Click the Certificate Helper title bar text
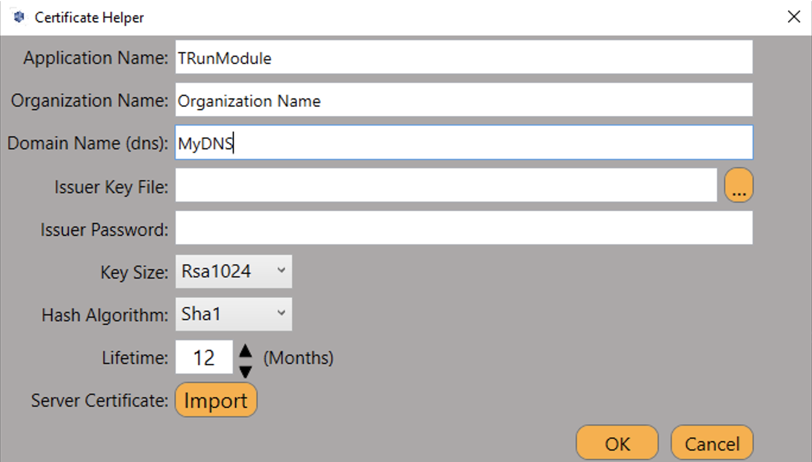 (89, 18)
